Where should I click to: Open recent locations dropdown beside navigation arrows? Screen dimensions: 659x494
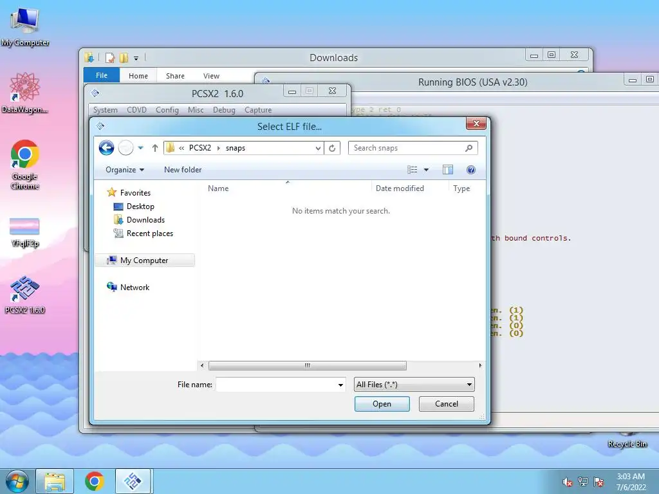pyautogui.click(x=141, y=148)
